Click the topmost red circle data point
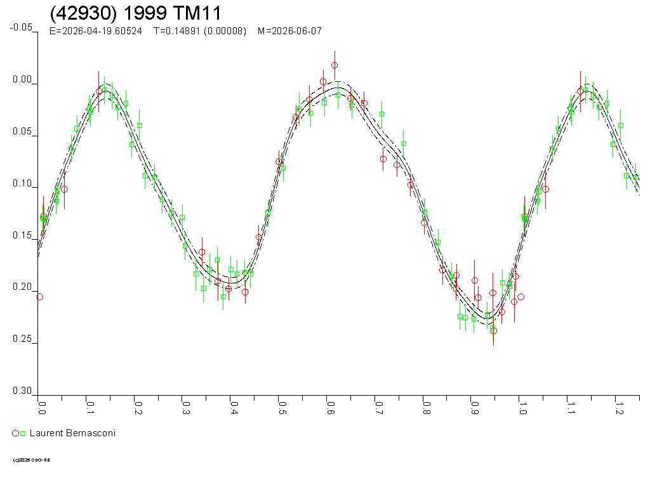 coord(334,65)
